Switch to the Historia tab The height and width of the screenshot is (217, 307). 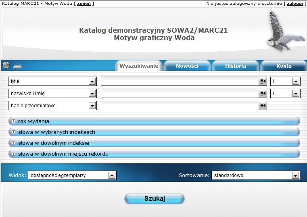tap(236, 66)
